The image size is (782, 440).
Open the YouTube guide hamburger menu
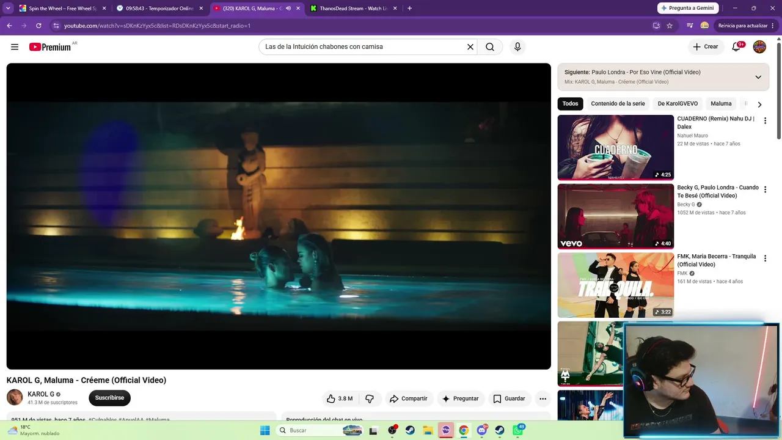tap(15, 47)
